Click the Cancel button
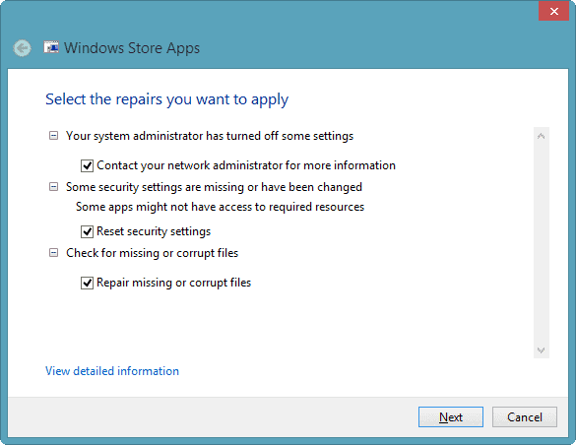576x445 pixels. [x=525, y=417]
